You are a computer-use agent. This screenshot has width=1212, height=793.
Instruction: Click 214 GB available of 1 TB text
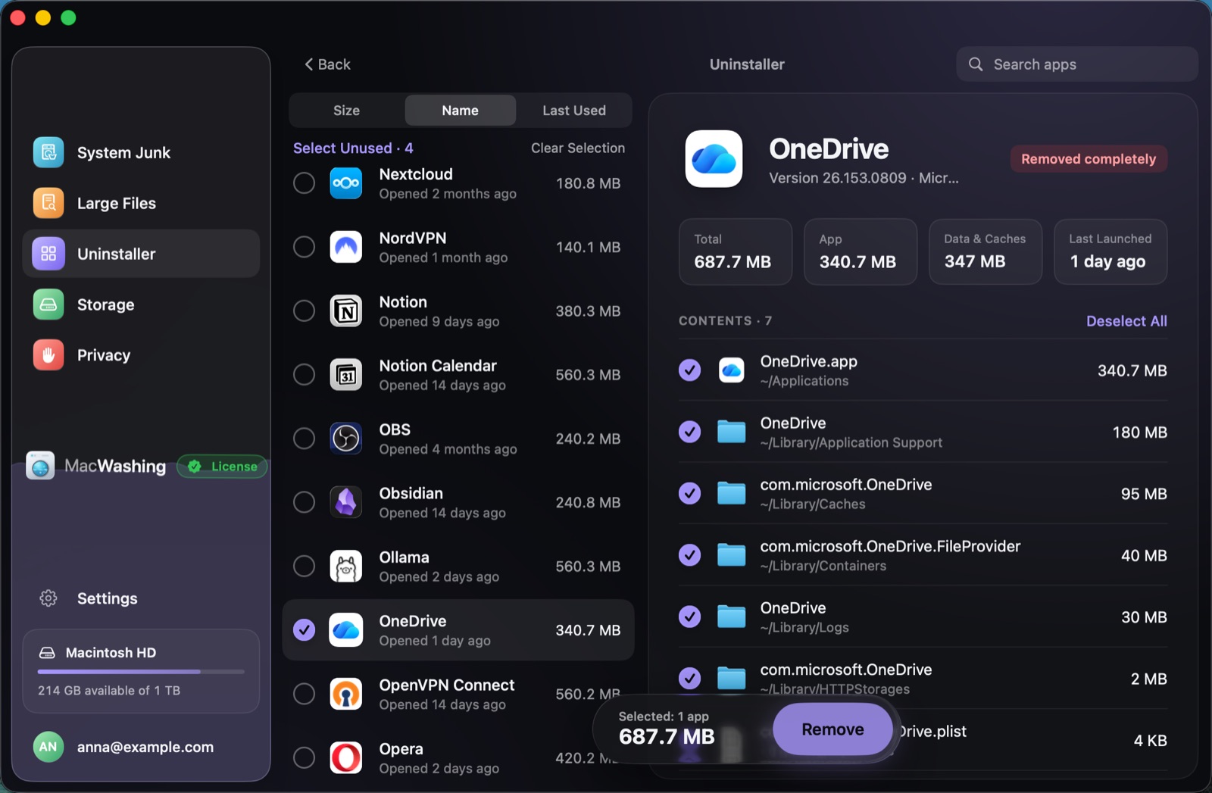coord(109,691)
